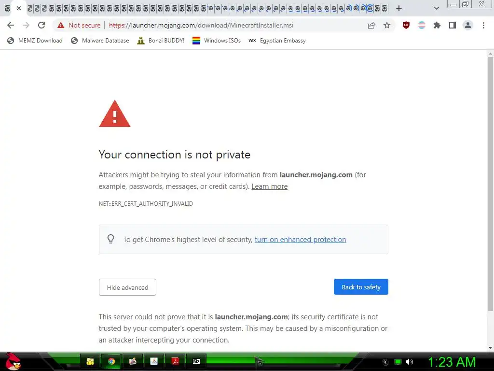Viewport: 494px width, 371px height.
Task: Click the greyed forward navigation arrow
Action: (26, 25)
